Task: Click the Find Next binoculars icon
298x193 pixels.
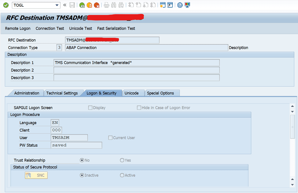Action: (x=121, y=5)
